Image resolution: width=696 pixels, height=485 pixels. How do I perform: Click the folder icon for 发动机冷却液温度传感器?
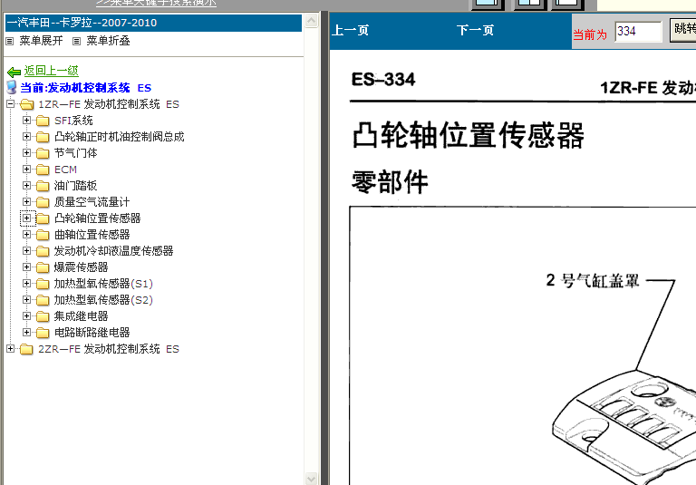click(x=43, y=251)
